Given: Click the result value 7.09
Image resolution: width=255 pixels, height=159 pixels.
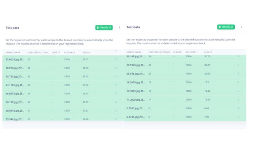Looking at the screenshot, I should [x=206, y=117].
